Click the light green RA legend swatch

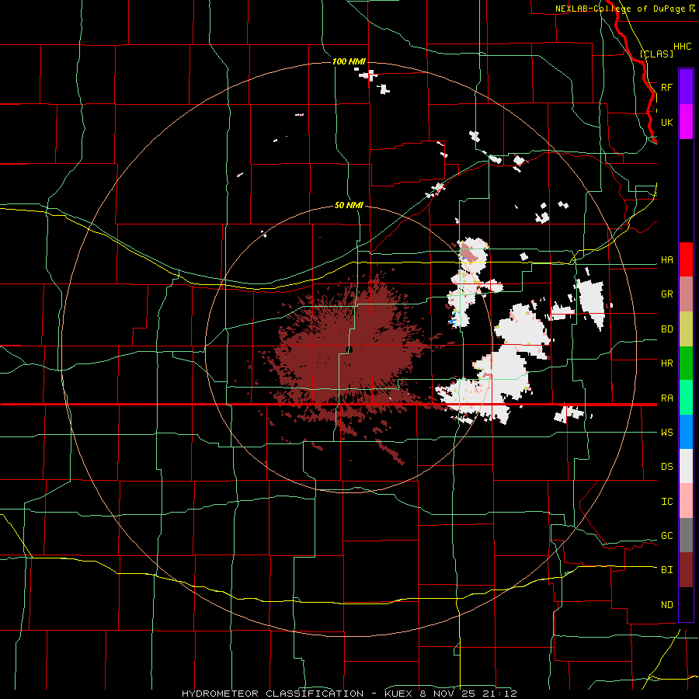pos(686,398)
